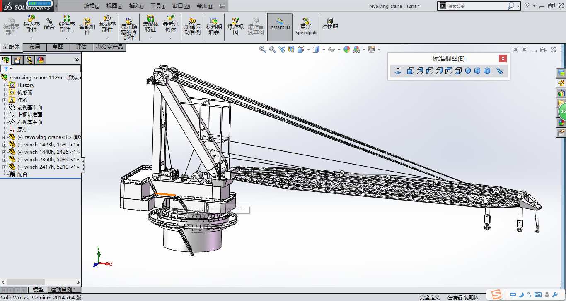Image resolution: width=566 pixels, height=301 pixels.
Task: Open the PropertyManager tab icon
Action: click(x=17, y=60)
